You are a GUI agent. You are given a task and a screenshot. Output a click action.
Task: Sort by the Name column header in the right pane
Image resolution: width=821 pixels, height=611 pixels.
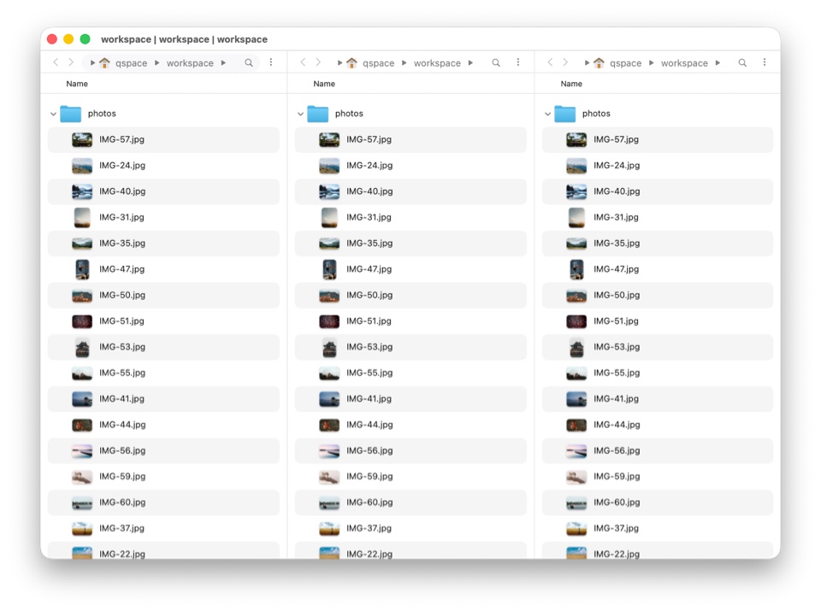pyautogui.click(x=571, y=84)
